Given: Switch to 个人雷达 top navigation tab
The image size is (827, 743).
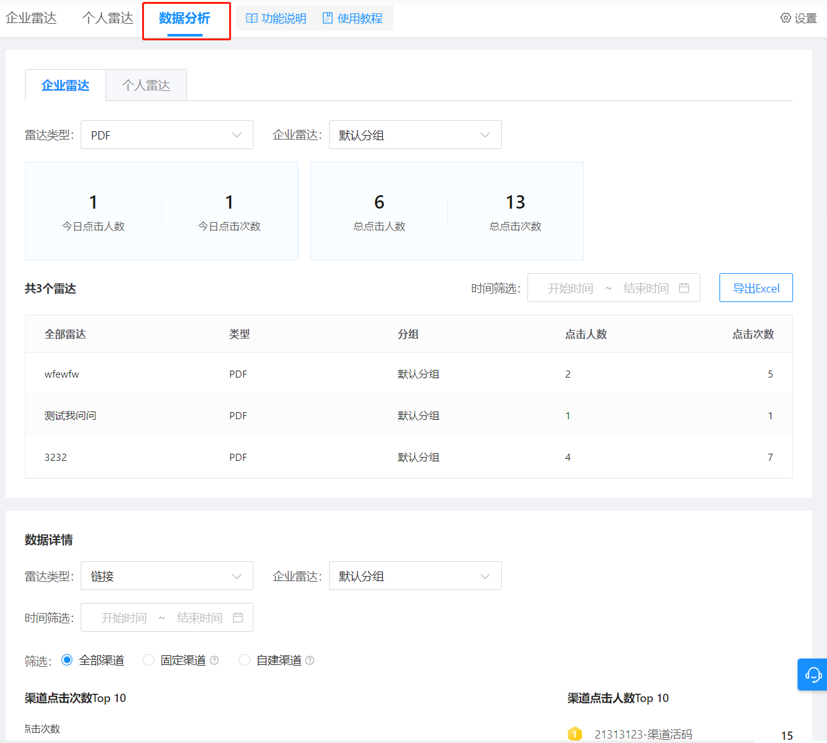Looking at the screenshot, I should [108, 18].
